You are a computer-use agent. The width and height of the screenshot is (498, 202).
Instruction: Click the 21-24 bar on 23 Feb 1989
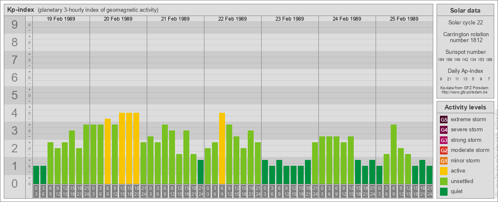(x=315, y=163)
